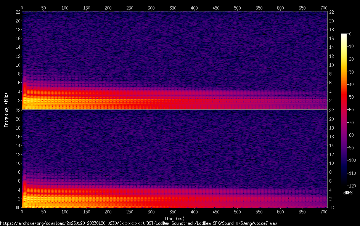Click the Frequency (kHz) axis label
Screen dimensions: 360x226
[6, 109]
